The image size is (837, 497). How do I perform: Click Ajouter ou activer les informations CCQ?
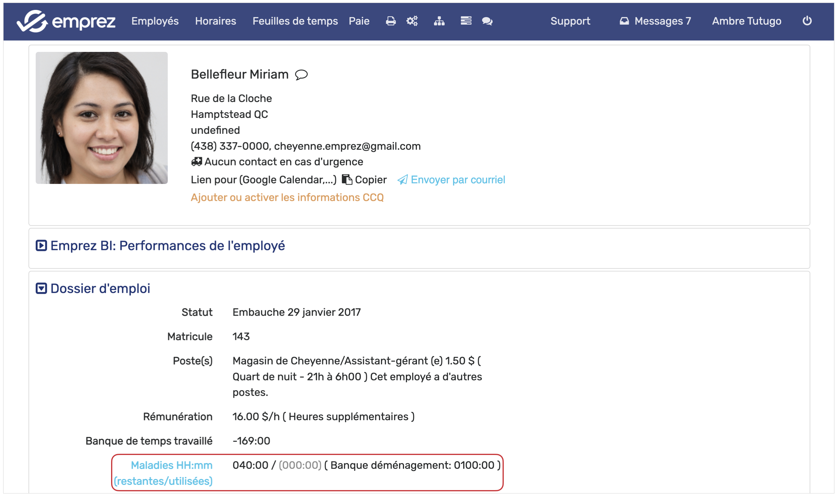point(287,197)
